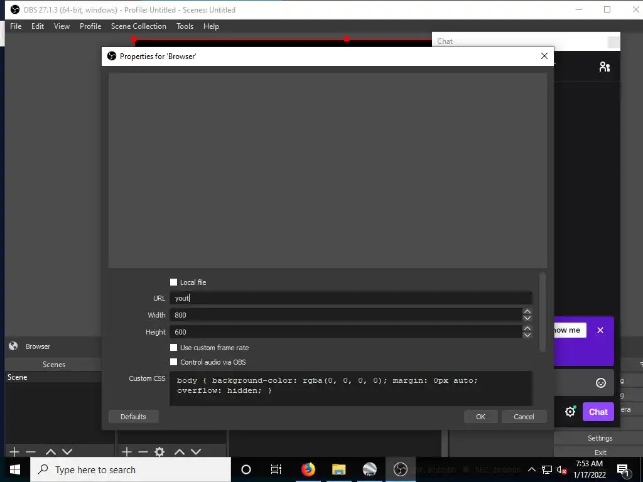Open Task View on the taskbar

pos(276,469)
